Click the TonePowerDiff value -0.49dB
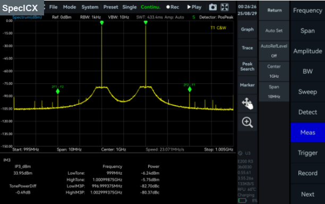 click(23, 193)
